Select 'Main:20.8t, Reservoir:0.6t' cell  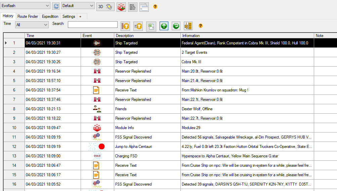(x=247, y=71)
